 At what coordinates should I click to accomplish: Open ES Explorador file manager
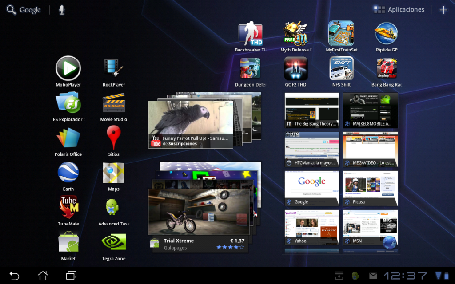pyautogui.click(x=68, y=103)
